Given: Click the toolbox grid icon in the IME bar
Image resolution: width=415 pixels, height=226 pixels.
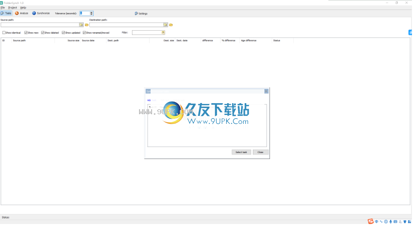Looking at the screenshot, I should 409,222.
